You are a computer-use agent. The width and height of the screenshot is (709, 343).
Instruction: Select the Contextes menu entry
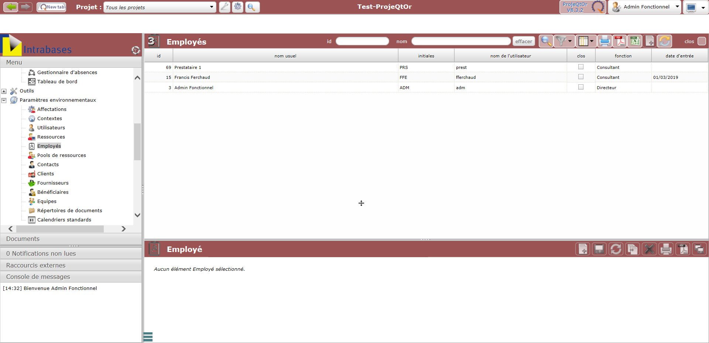pos(49,119)
